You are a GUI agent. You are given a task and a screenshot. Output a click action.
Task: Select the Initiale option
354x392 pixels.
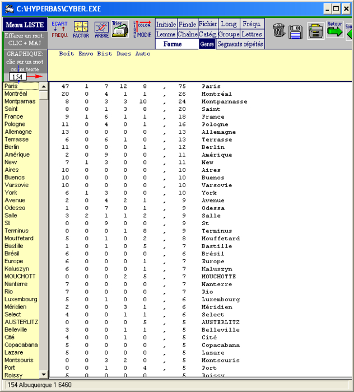pos(166,24)
